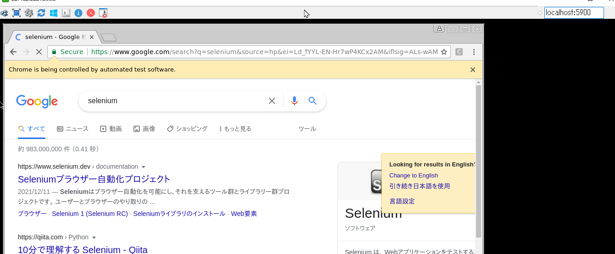The image size is (615, 254).
Task: Click the page vertical scrollbar thumb
Action: pyautogui.click(x=479, y=161)
